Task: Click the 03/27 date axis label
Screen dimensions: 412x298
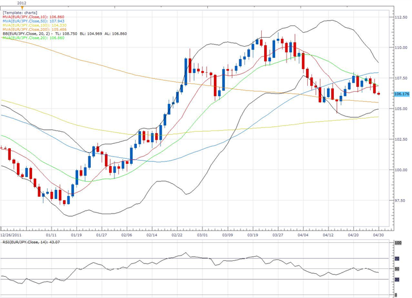Action: 278,235
